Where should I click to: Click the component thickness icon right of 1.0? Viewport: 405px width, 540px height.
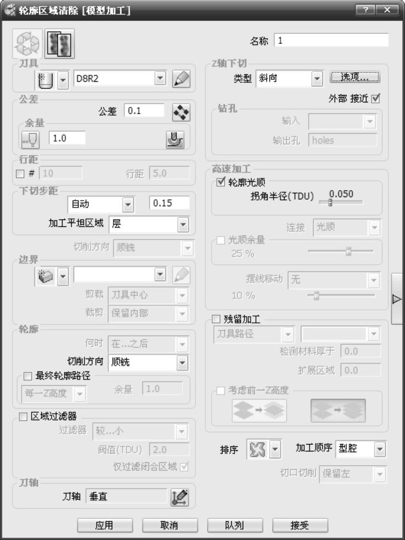click(175, 140)
